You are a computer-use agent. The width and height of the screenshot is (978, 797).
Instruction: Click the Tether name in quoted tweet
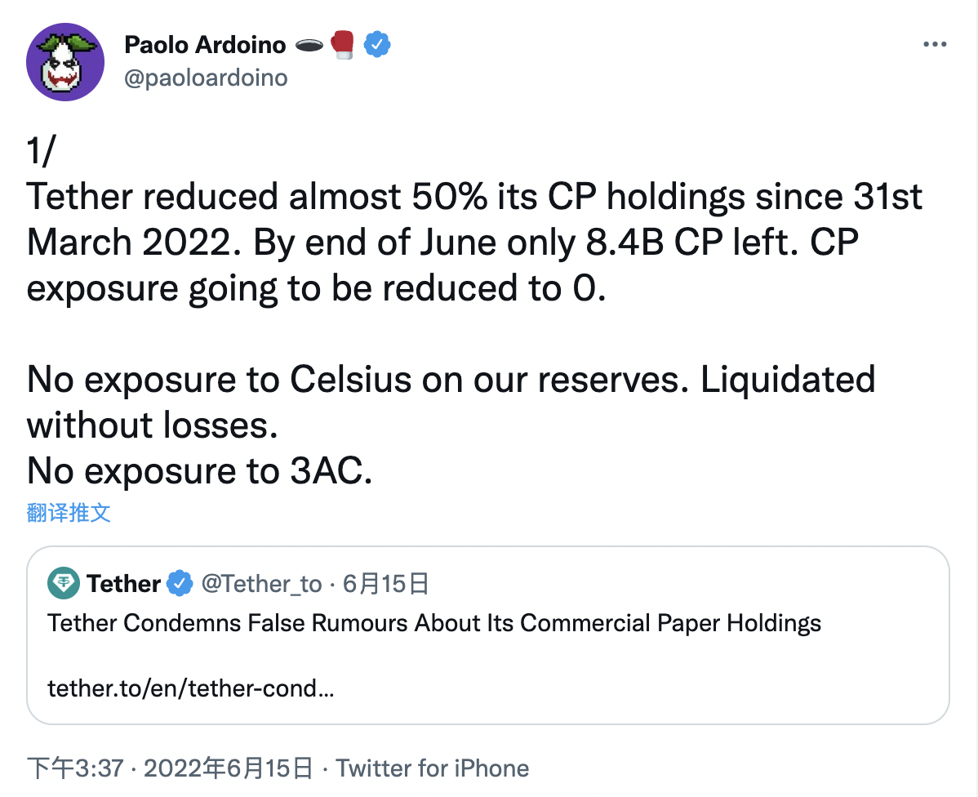[123, 584]
